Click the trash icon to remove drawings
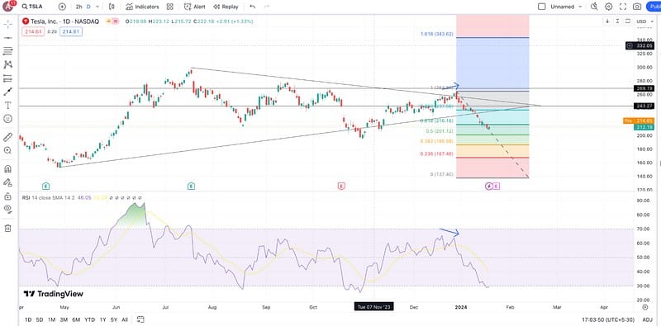The width and height of the screenshot is (661, 326). click(7, 228)
